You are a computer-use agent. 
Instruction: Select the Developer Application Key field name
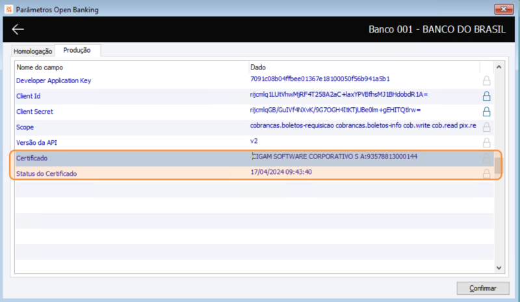click(54, 81)
